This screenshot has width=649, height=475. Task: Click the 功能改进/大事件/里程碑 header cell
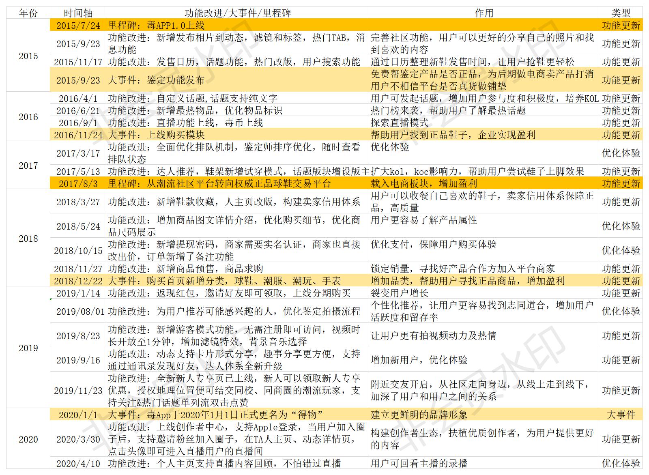[238, 13]
